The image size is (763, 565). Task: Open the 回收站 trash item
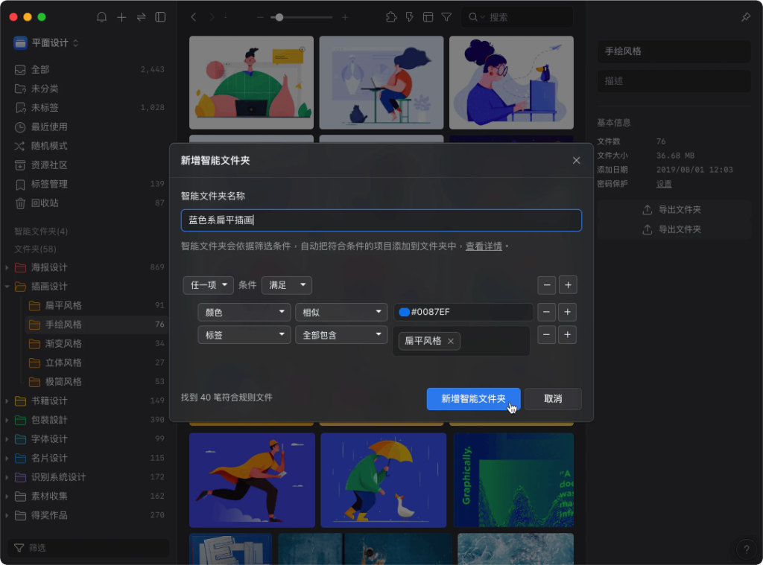tap(45, 203)
